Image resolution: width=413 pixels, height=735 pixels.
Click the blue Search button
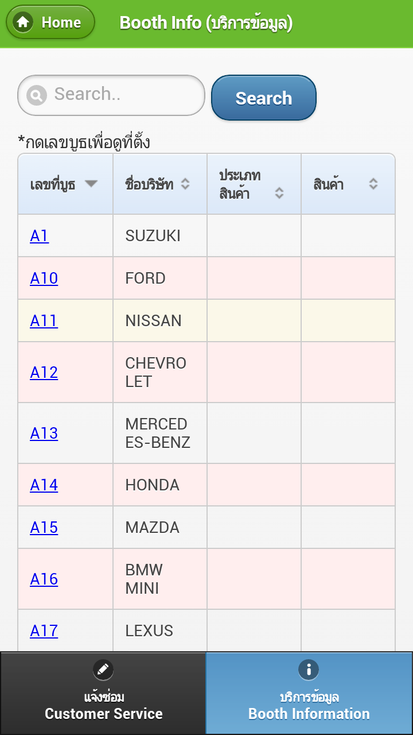264,98
